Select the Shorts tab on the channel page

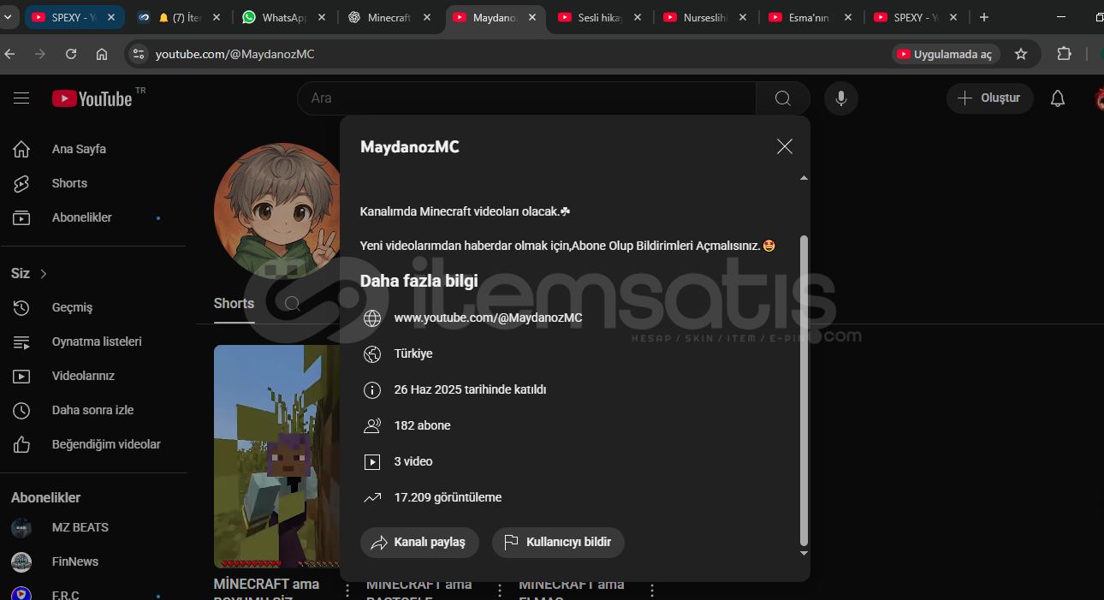click(x=234, y=304)
